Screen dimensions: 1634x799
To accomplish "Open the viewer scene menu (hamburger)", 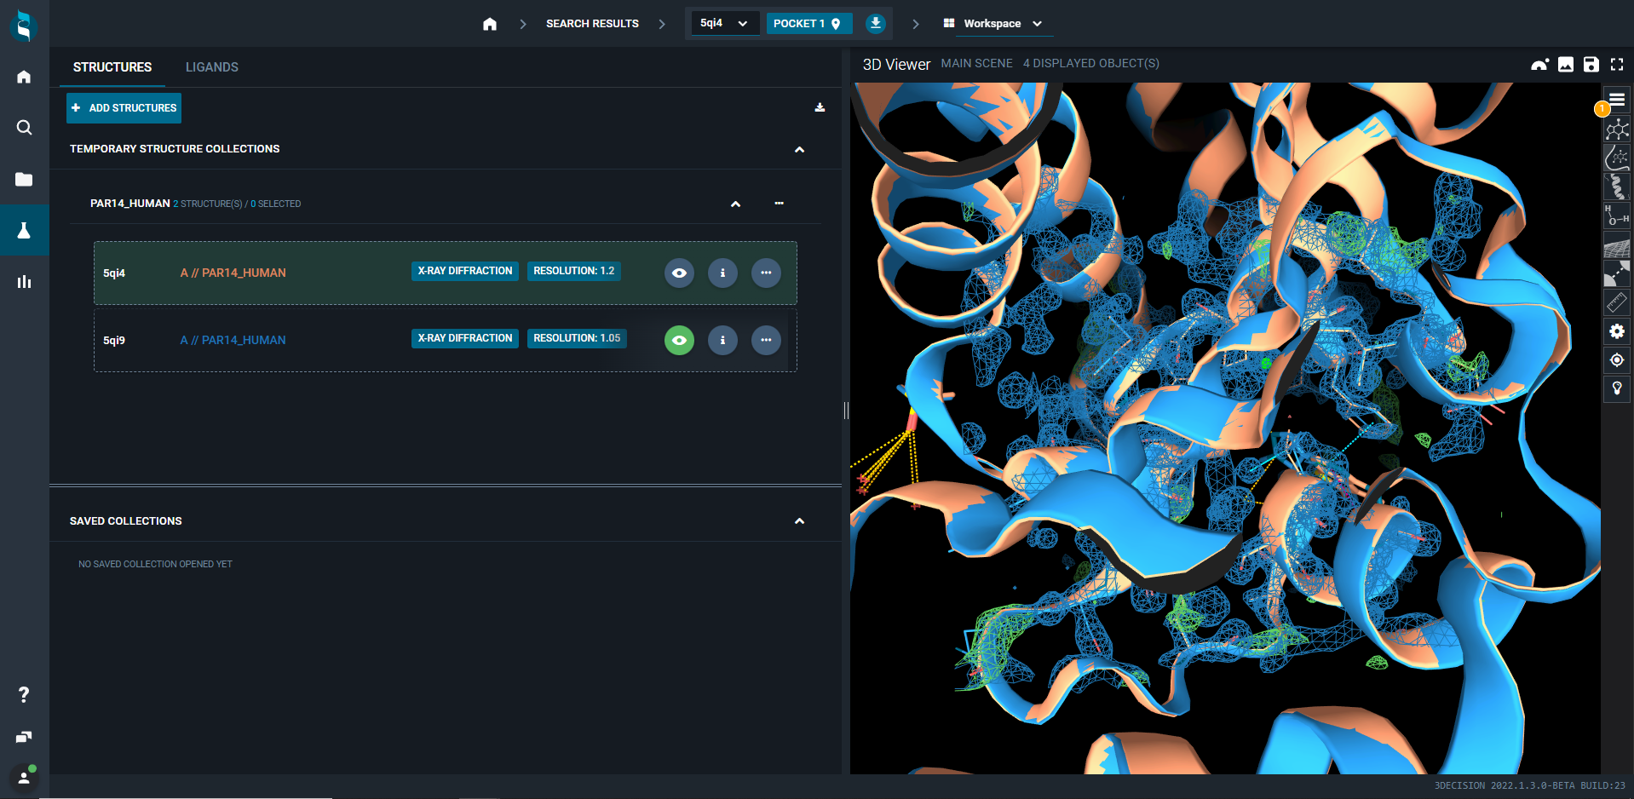I will point(1617,100).
